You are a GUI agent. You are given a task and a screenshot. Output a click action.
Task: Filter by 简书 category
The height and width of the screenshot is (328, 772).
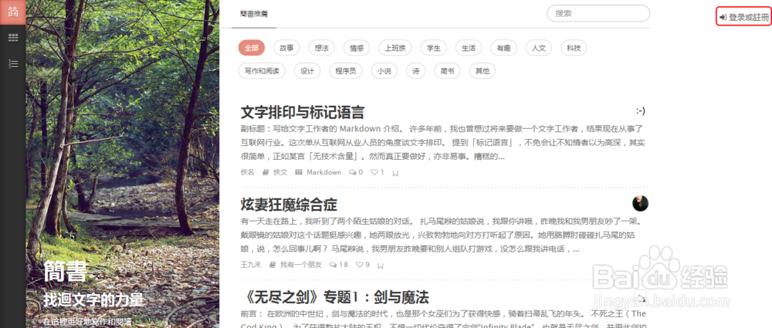(x=447, y=70)
